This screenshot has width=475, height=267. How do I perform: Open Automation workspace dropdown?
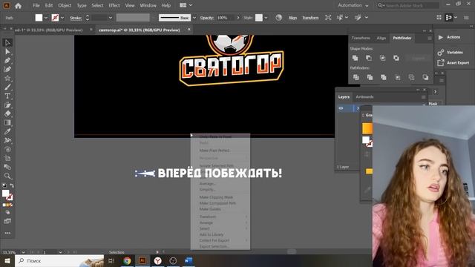353,5
